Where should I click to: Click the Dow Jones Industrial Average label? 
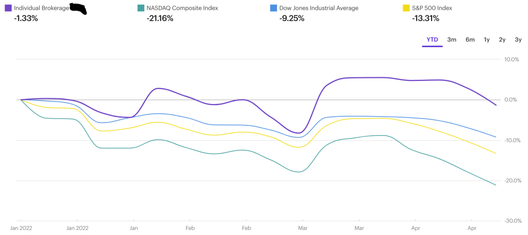[318, 8]
